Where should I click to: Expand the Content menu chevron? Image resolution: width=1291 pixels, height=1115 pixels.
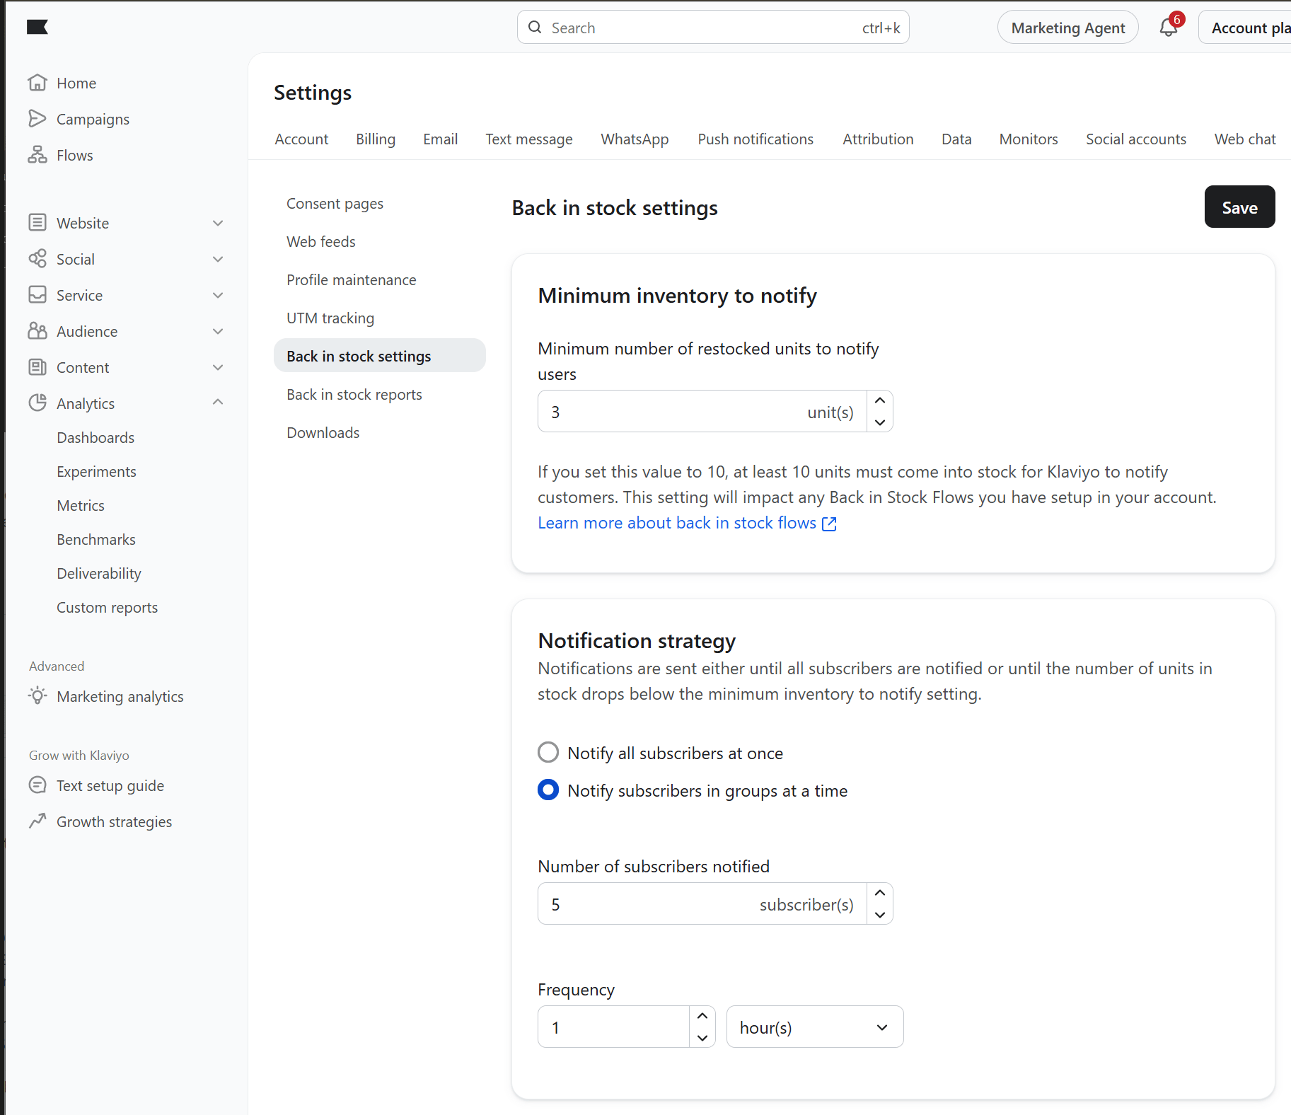pyautogui.click(x=218, y=367)
